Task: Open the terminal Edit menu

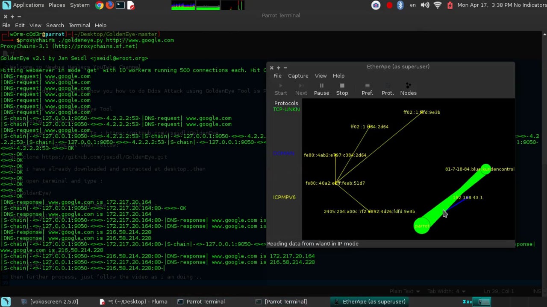Action: click(x=20, y=25)
